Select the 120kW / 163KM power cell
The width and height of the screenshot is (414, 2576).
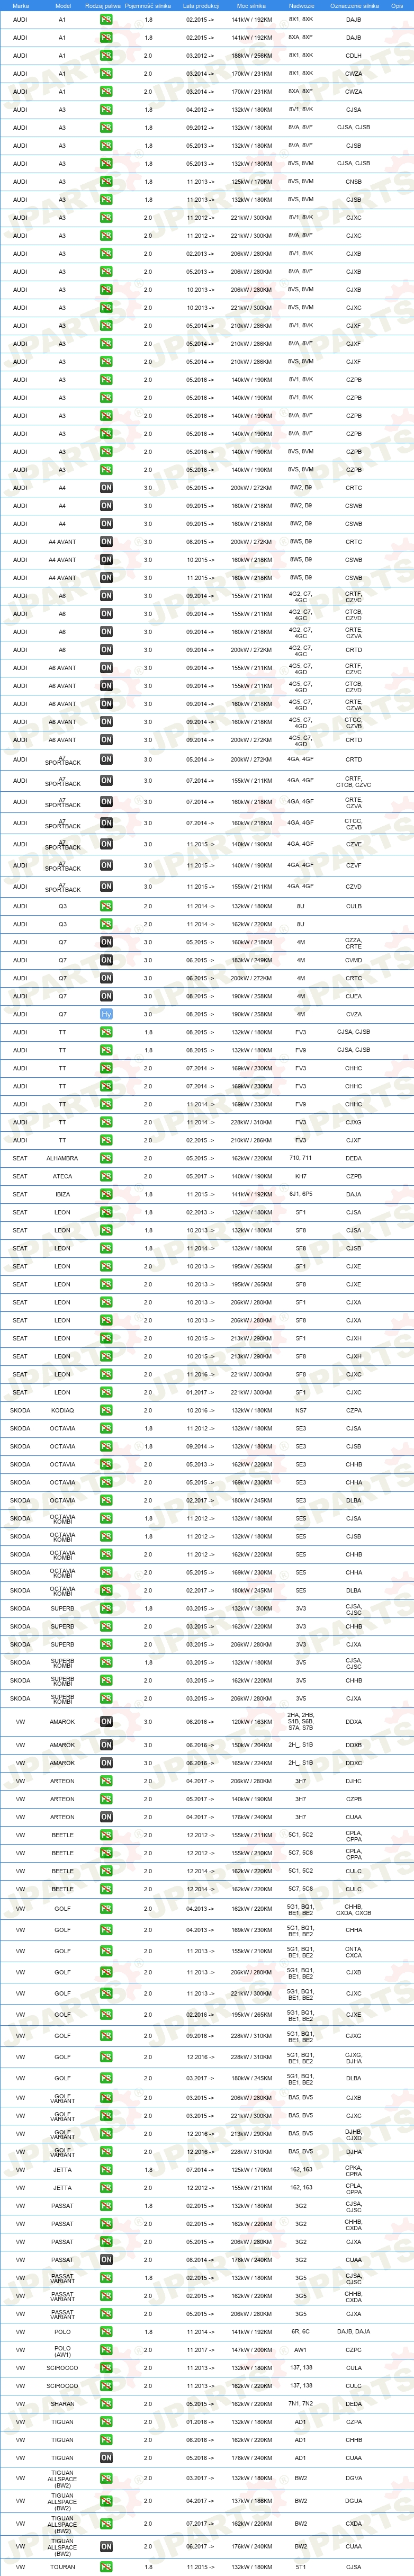pos(251,1722)
